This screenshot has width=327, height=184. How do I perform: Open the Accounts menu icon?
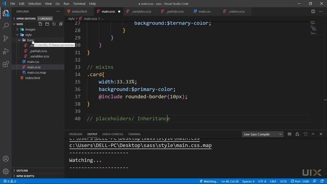[6, 159]
